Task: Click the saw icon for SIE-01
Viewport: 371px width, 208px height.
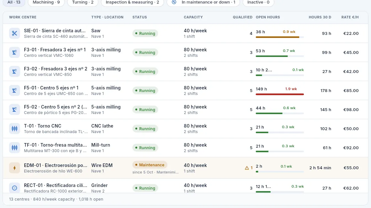Action: pos(15,33)
